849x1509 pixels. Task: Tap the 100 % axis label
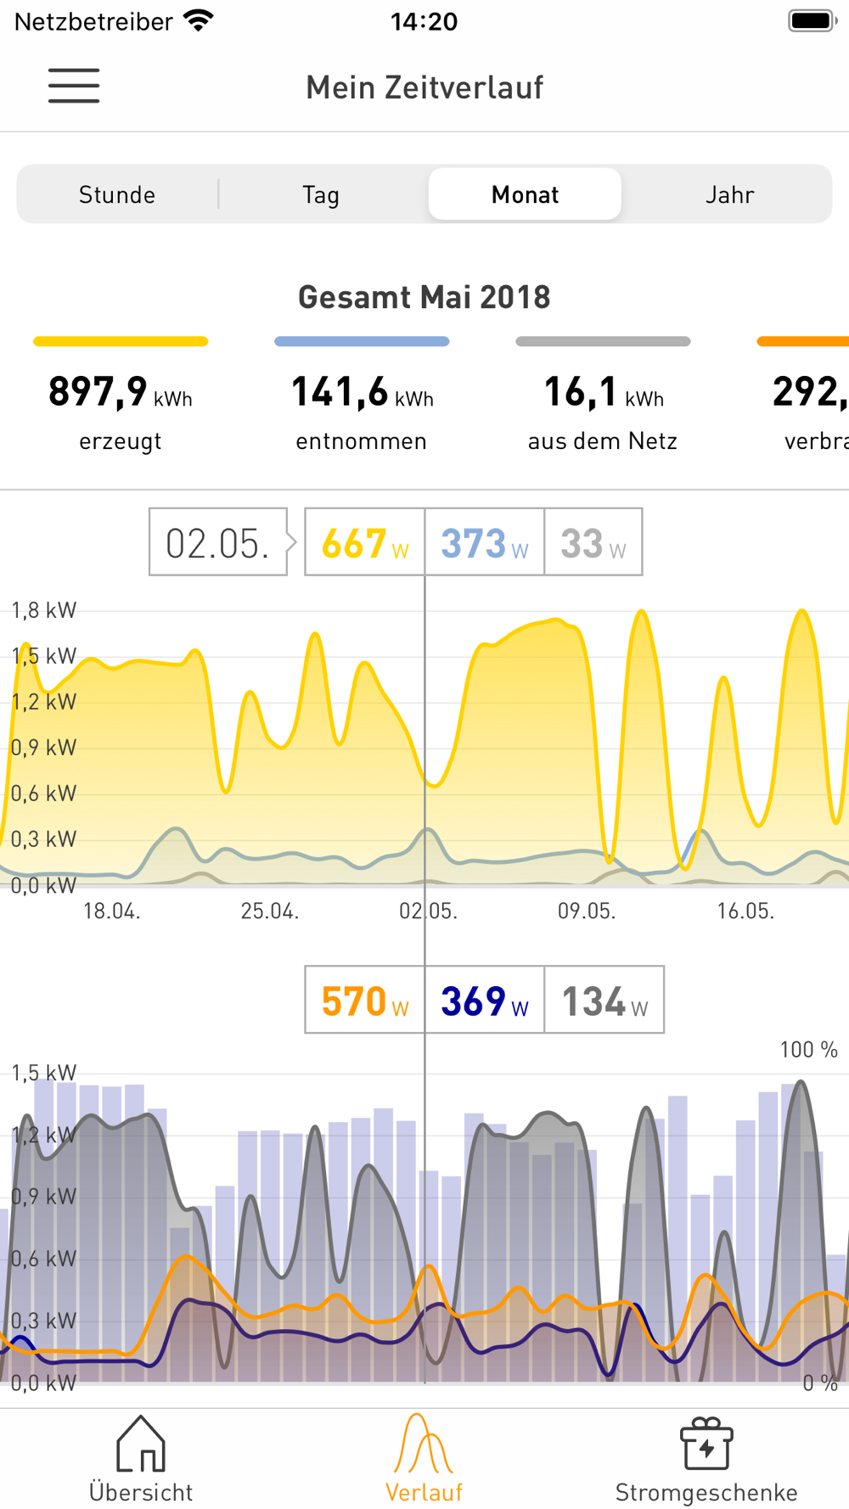click(809, 1050)
